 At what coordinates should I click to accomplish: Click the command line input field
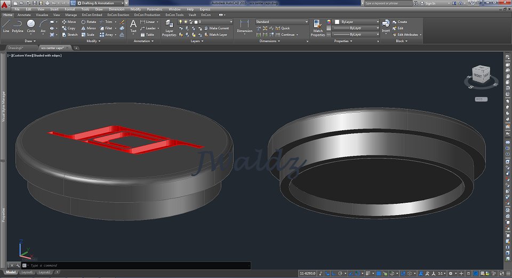[x=137, y=266]
